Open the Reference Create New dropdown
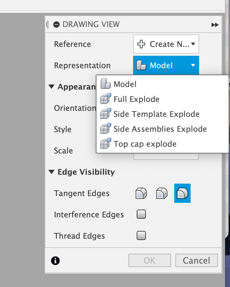The height and width of the screenshot is (287, 230). (x=166, y=44)
